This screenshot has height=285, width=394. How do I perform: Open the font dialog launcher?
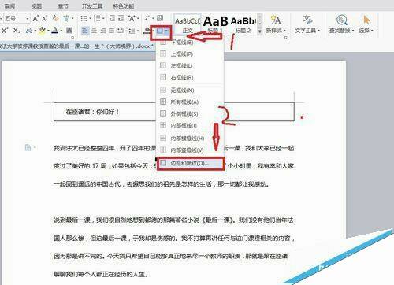click(72, 38)
